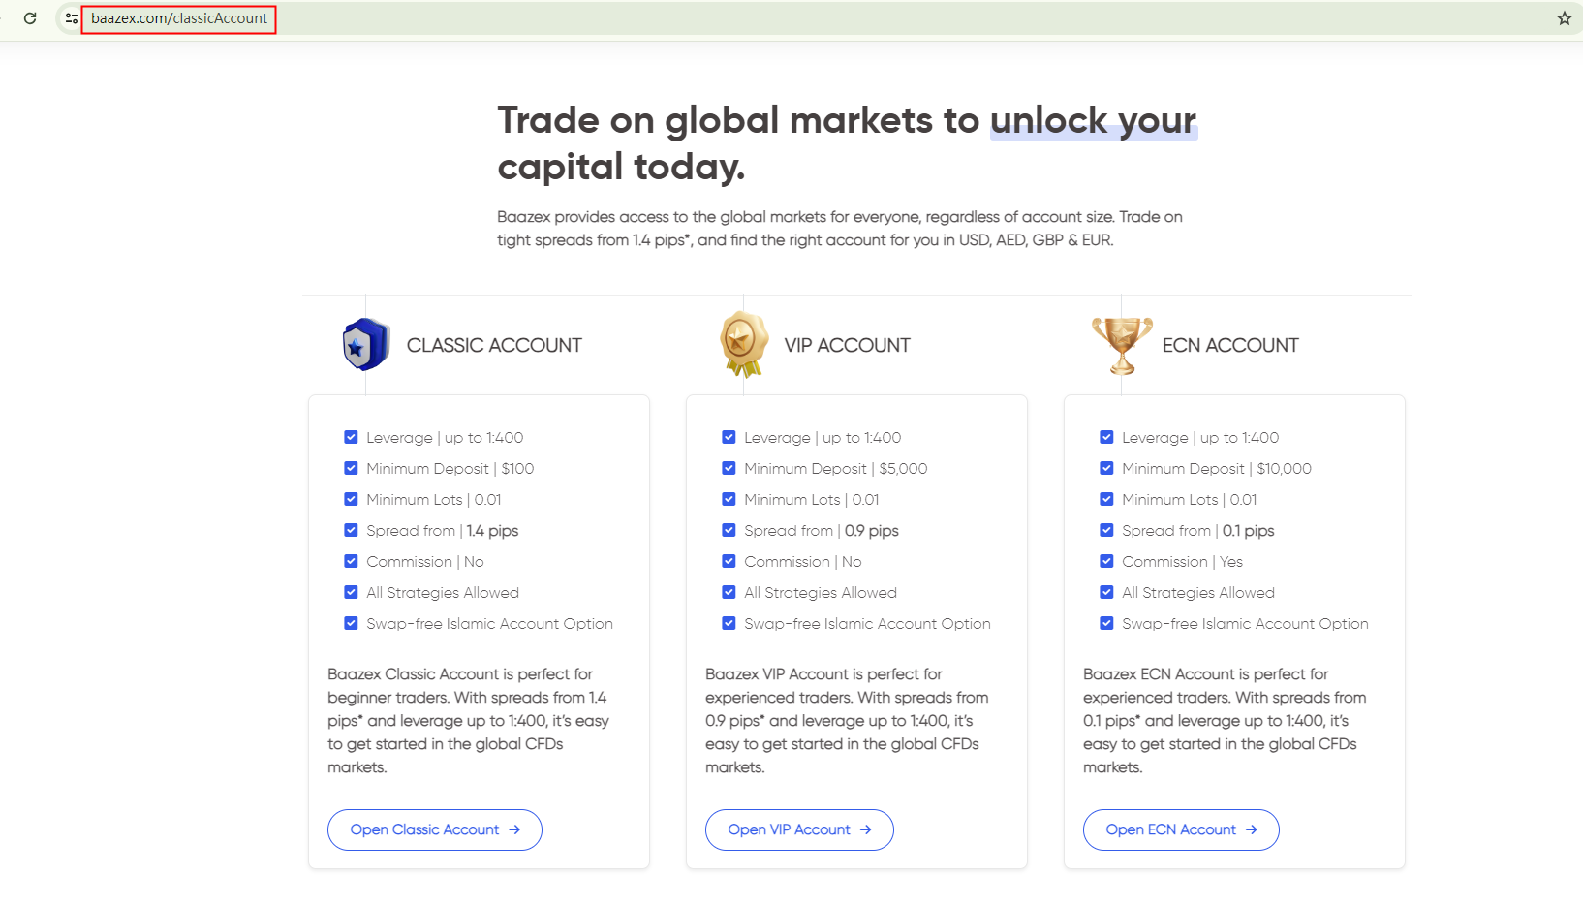This screenshot has width=1583, height=907.
Task: Click the browser reload icon
Action: point(30,18)
